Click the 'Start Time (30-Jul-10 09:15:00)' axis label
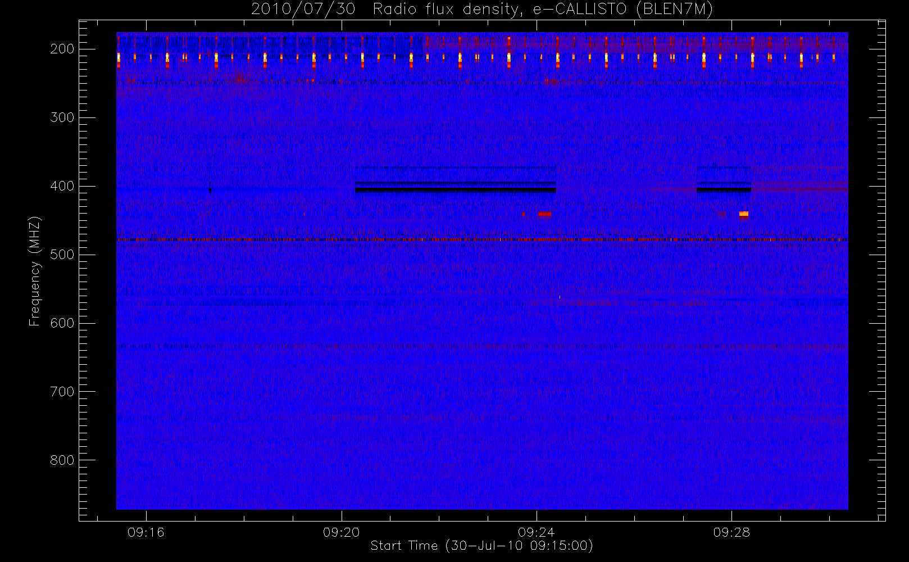909x562 pixels. [482, 546]
